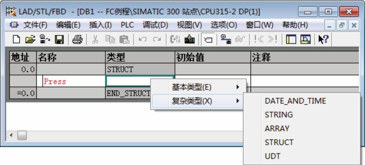Toggle the details panel toolbar icon
The image size is (365, 165).
[x=305, y=40]
